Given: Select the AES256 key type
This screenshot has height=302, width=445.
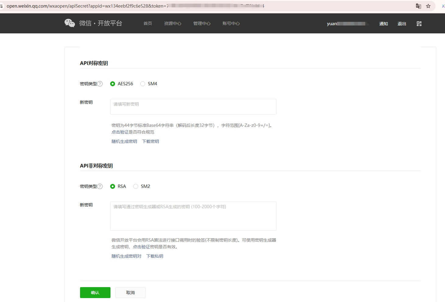Looking at the screenshot, I should [x=113, y=84].
